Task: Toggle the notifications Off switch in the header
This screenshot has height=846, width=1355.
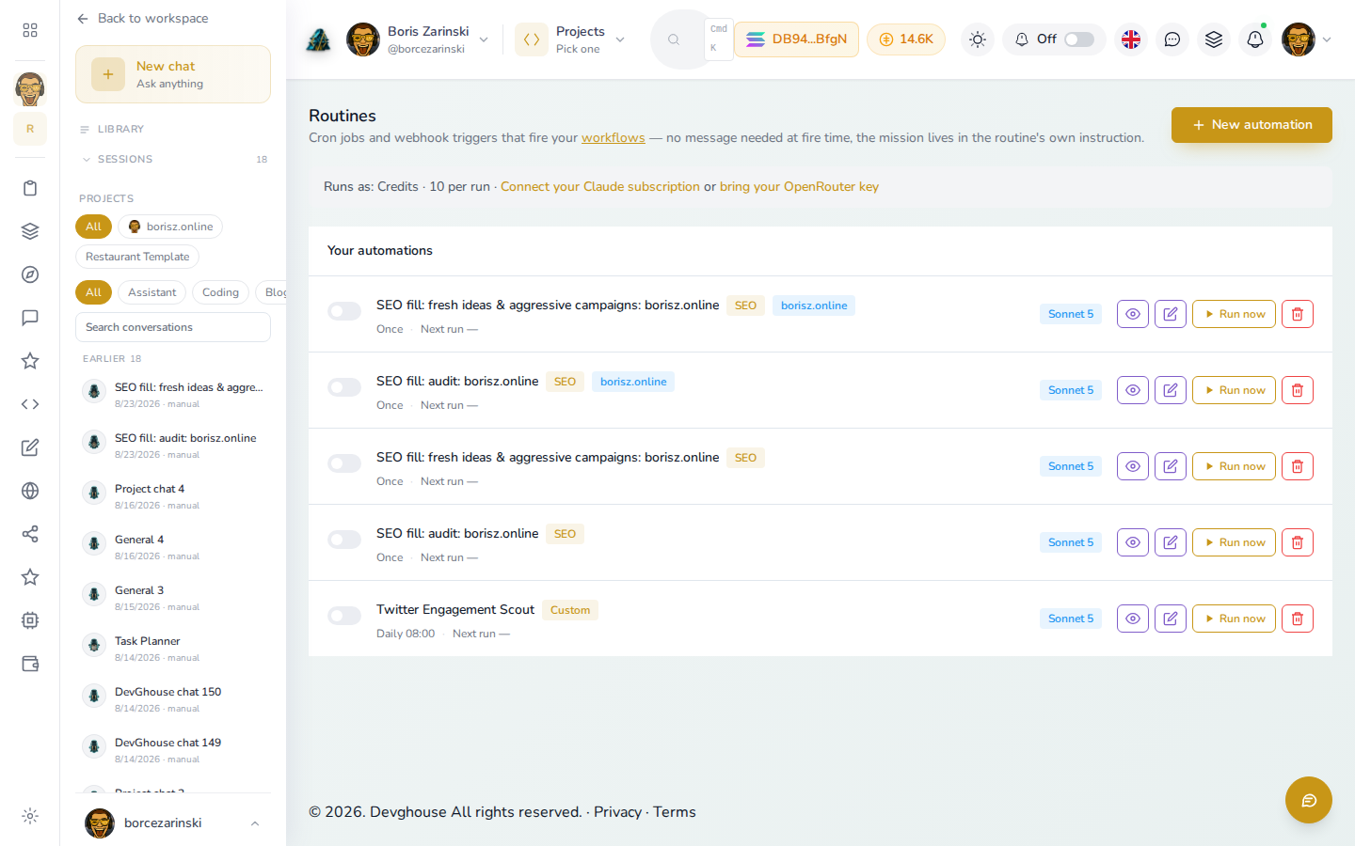Action: (1079, 39)
